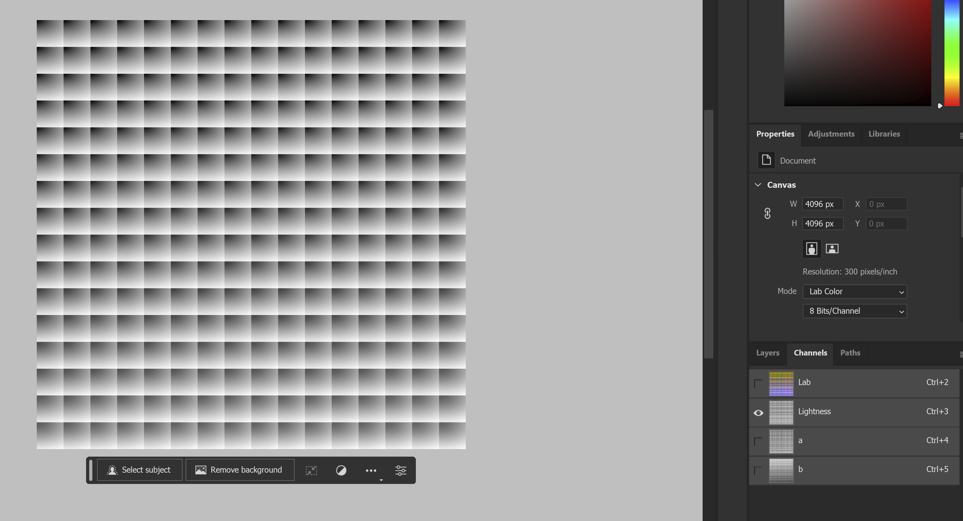The height and width of the screenshot is (521, 963).
Task: Open the three-dots more options menu
Action: 371,470
